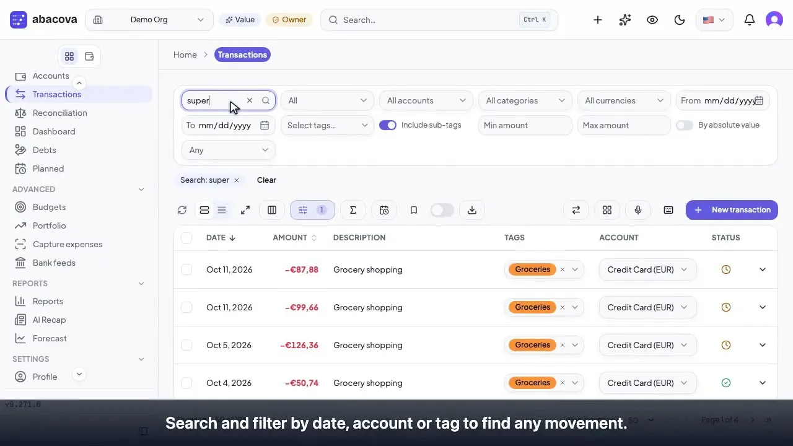The width and height of the screenshot is (793, 446).
Task: Click the grid widgets icon near microphone
Action: (607, 210)
